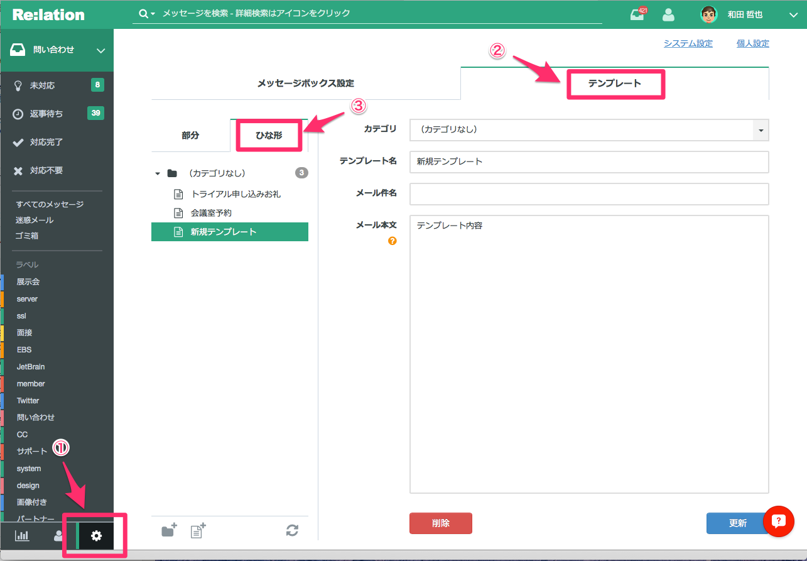Filter by member label
This screenshot has width=807, height=561.
point(31,384)
